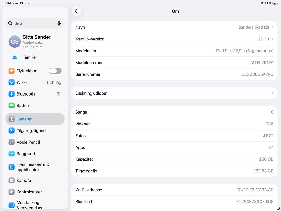
Task: Tap the back chevron button
Action: 76,11
